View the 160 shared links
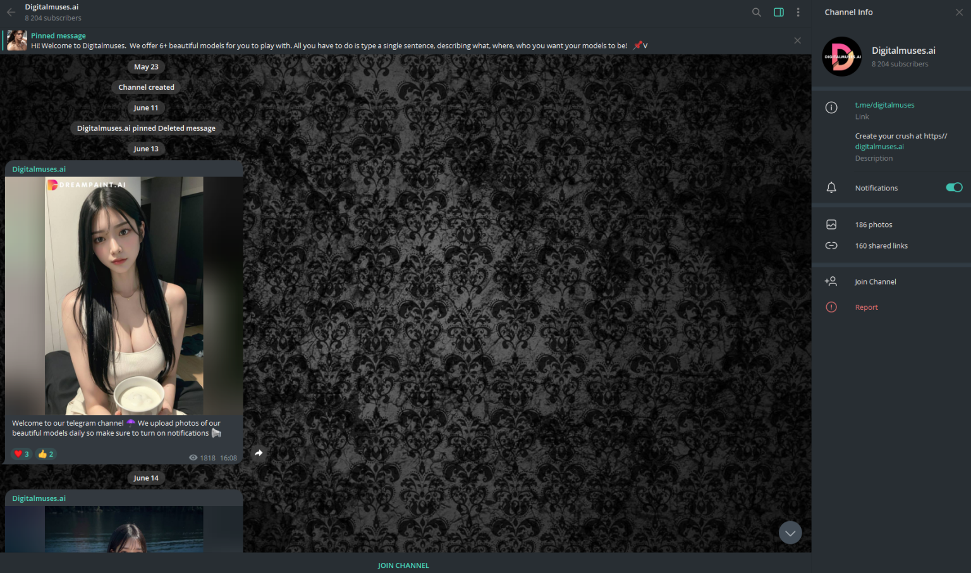This screenshot has height=573, width=971. click(x=881, y=245)
